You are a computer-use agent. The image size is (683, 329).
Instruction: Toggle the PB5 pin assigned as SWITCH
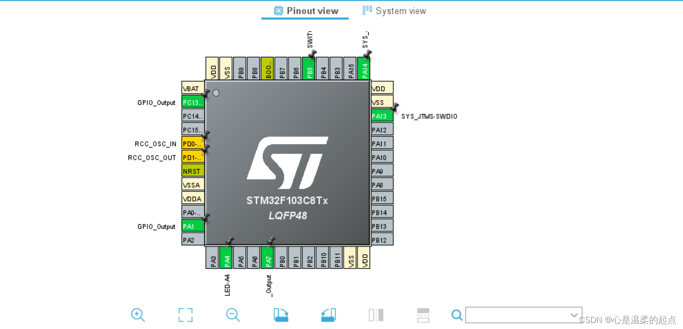point(309,68)
